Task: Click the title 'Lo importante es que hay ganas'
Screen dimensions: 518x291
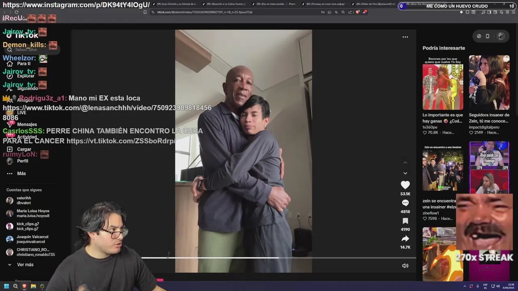Action: tap(443, 118)
